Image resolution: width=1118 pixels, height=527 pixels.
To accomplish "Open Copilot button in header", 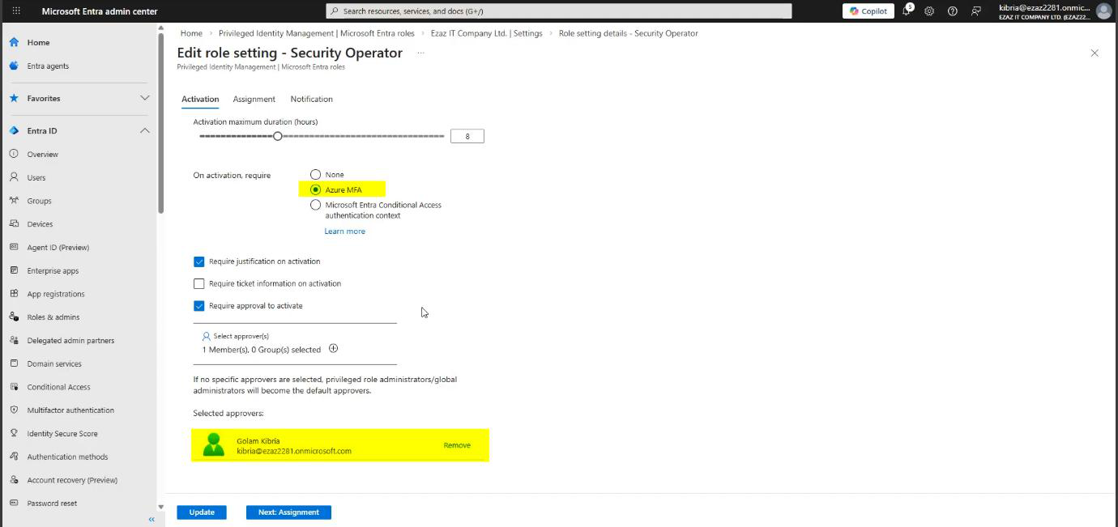I will [868, 11].
